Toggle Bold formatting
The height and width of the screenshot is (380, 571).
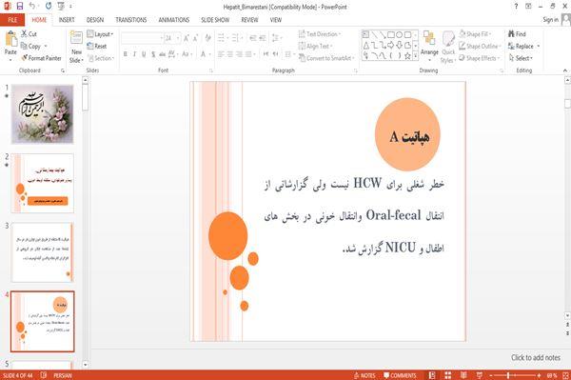126,54
